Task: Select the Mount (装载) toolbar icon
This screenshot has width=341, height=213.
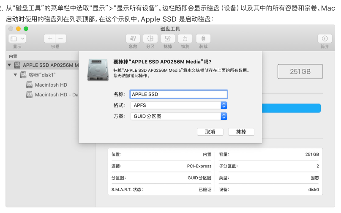Action: click(203, 39)
